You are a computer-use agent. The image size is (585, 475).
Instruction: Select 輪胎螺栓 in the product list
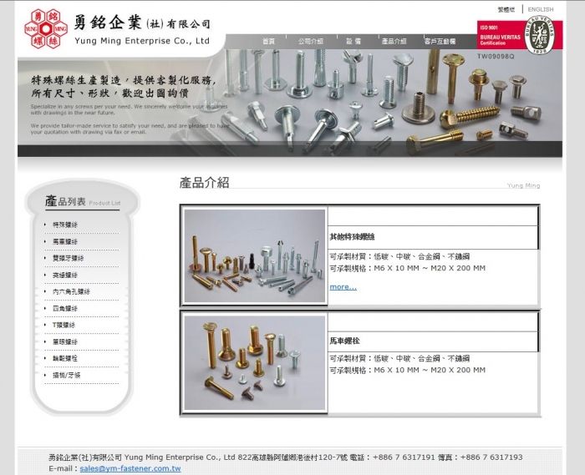coord(65,358)
